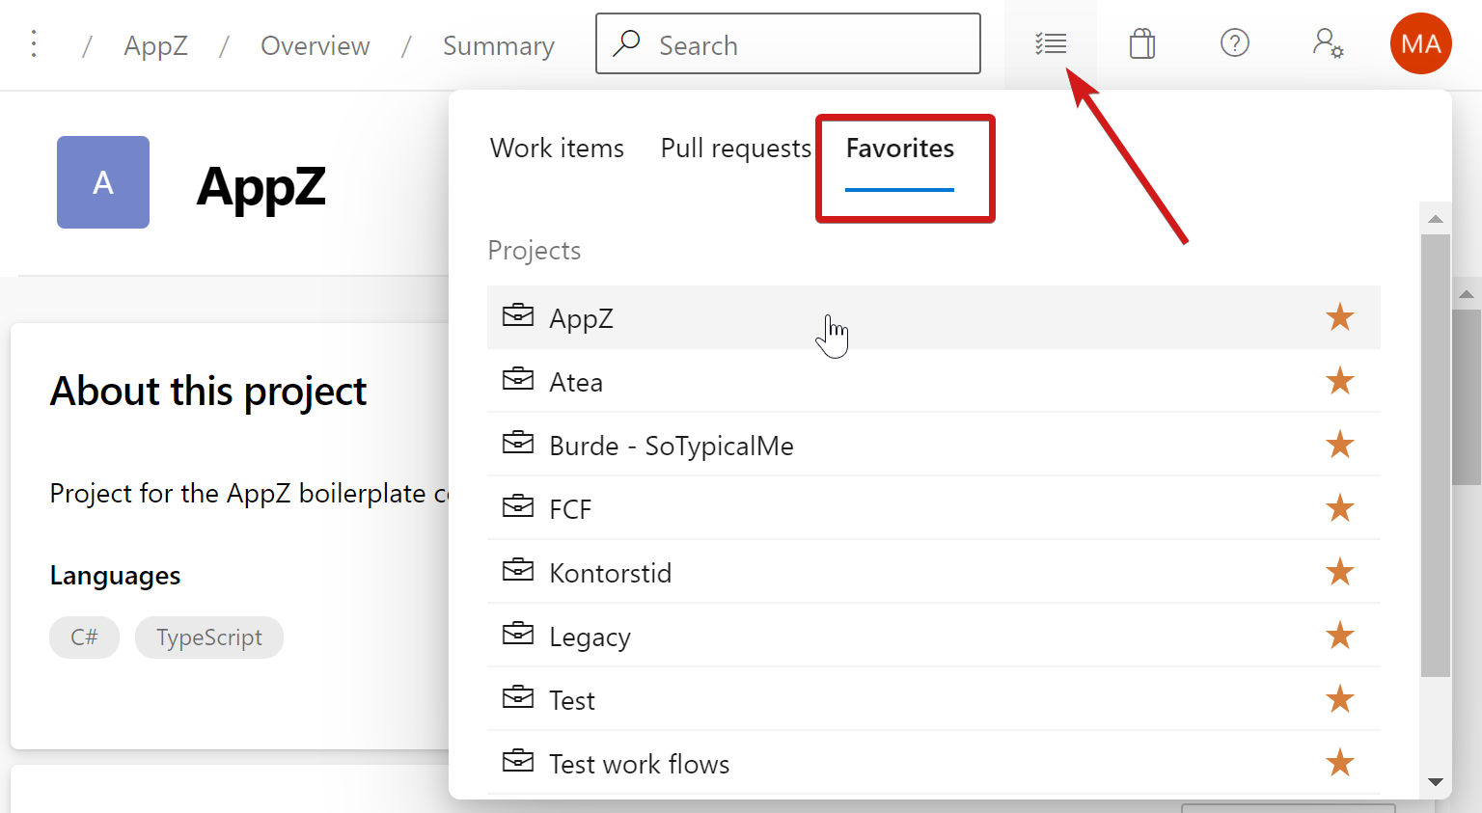Open the favorites list icon in the top bar

click(x=1051, y=43)
